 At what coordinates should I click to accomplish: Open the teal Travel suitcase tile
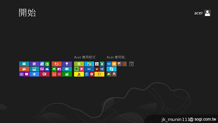click(67, 69)
